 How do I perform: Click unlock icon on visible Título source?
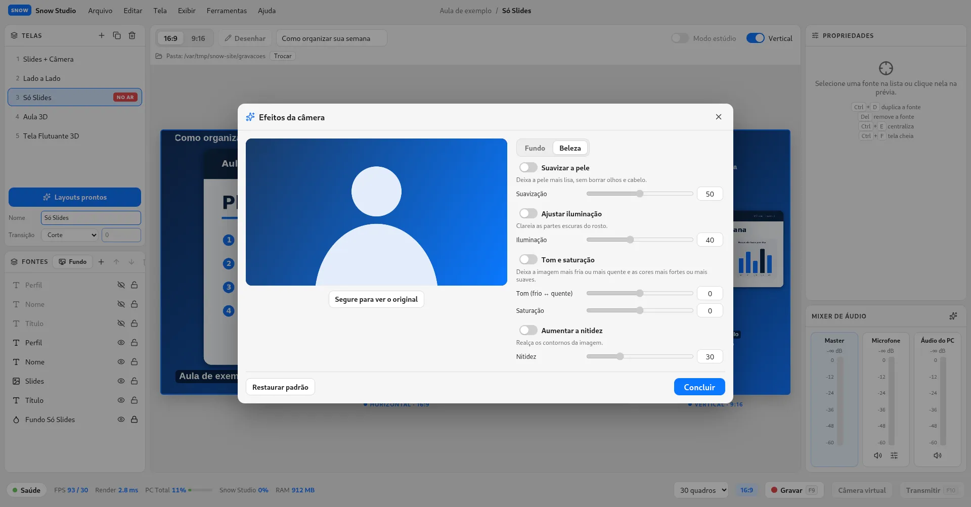coord(135,400)
